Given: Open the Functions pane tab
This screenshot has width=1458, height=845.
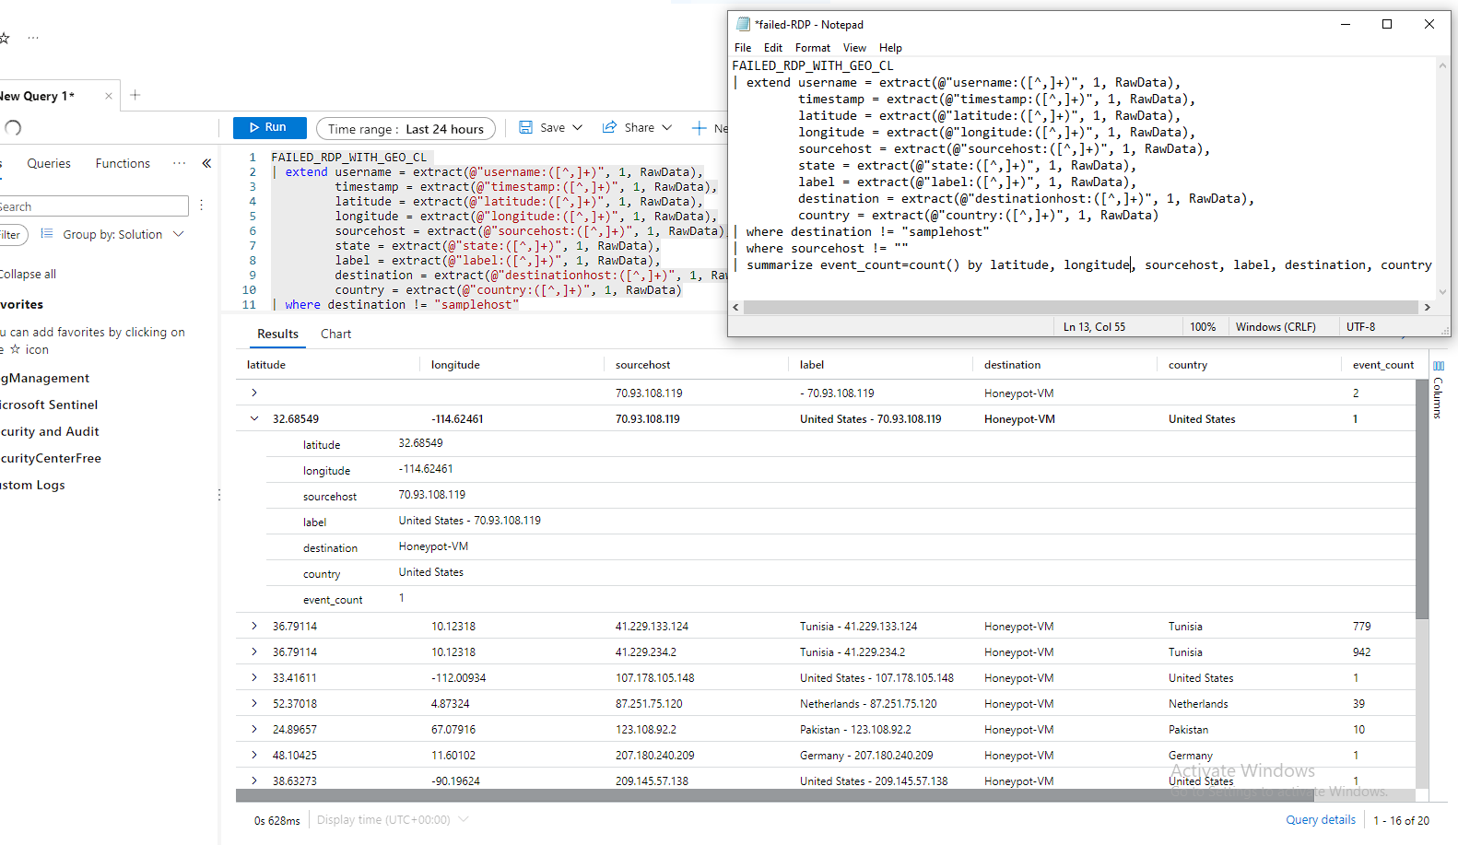Looking at the screenshot, I should [123, 163].
